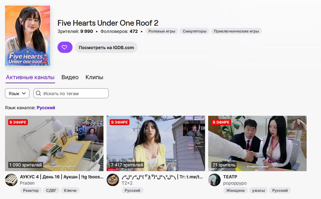Click Русский tag under ТЕАТР stream
Screen dimensions: 321x199
tap(280, 190)
